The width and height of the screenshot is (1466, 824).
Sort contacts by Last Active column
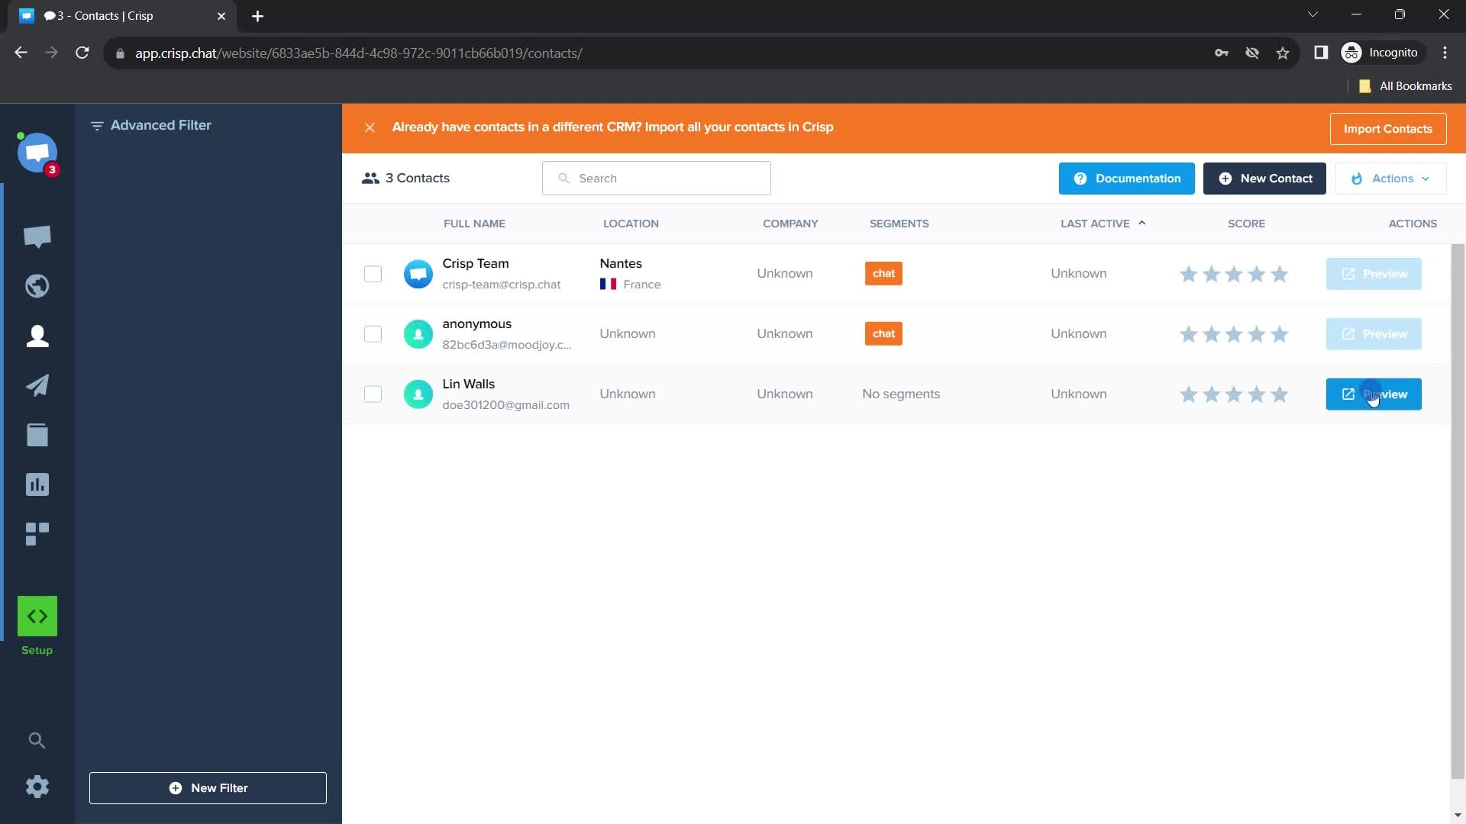(x=1096, y=224)
